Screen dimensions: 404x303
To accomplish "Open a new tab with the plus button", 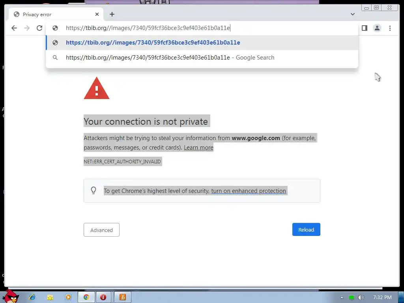I will 112,14.
